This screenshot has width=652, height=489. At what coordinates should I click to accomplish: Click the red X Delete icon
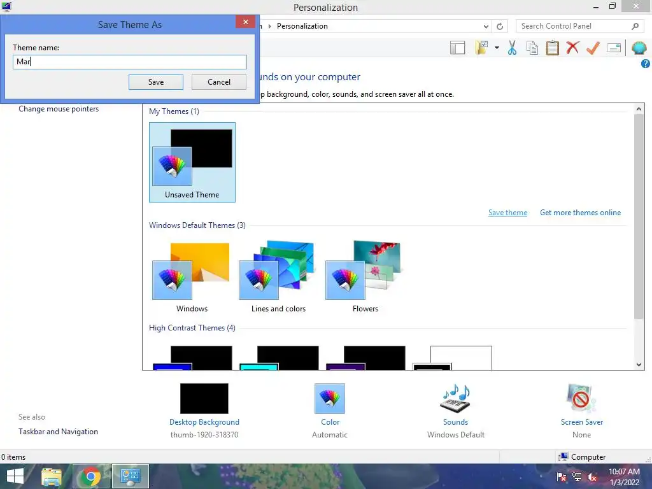point(572,48)
